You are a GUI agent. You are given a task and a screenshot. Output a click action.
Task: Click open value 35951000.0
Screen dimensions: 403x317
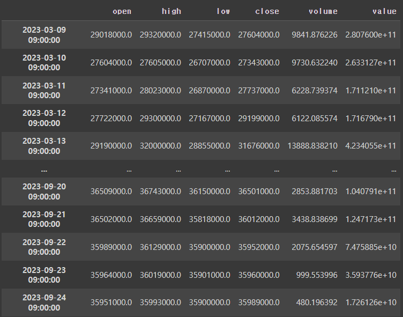(111, 303)
